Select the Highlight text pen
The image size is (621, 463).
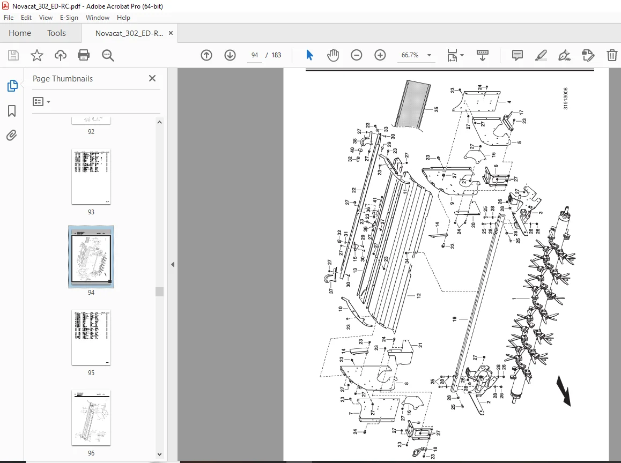coord(541,55)
